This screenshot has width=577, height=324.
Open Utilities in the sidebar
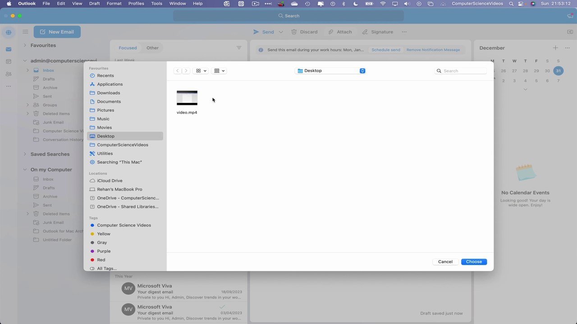coord(125,153)
